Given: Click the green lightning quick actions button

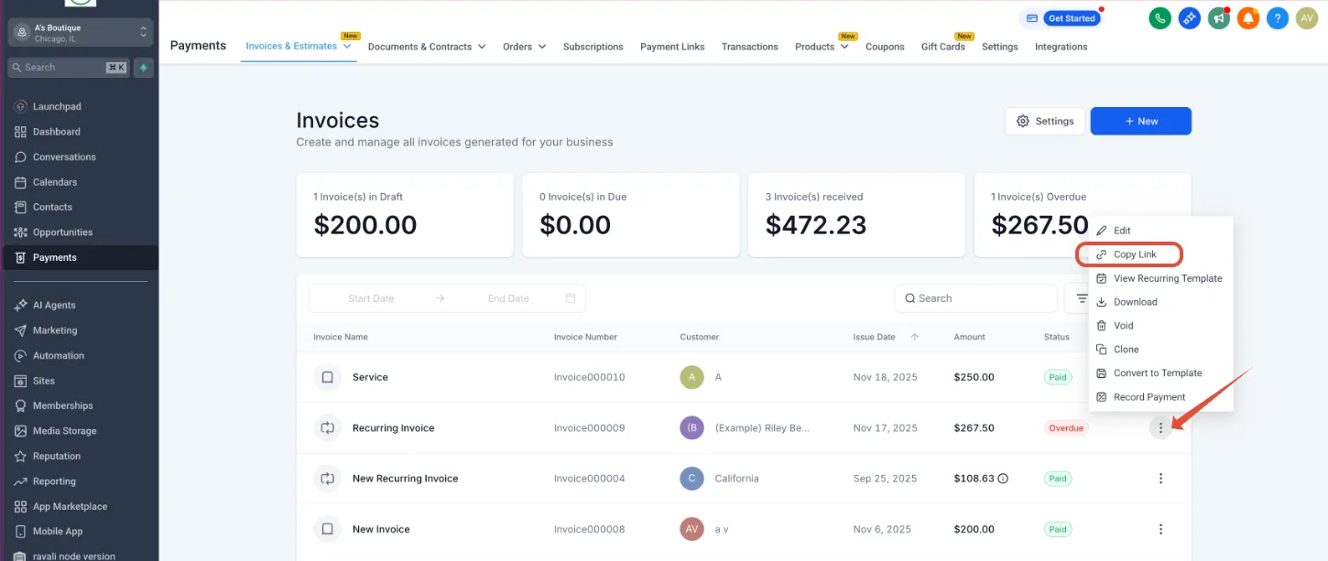Looking at the screenshot, I should coord(143,67).
